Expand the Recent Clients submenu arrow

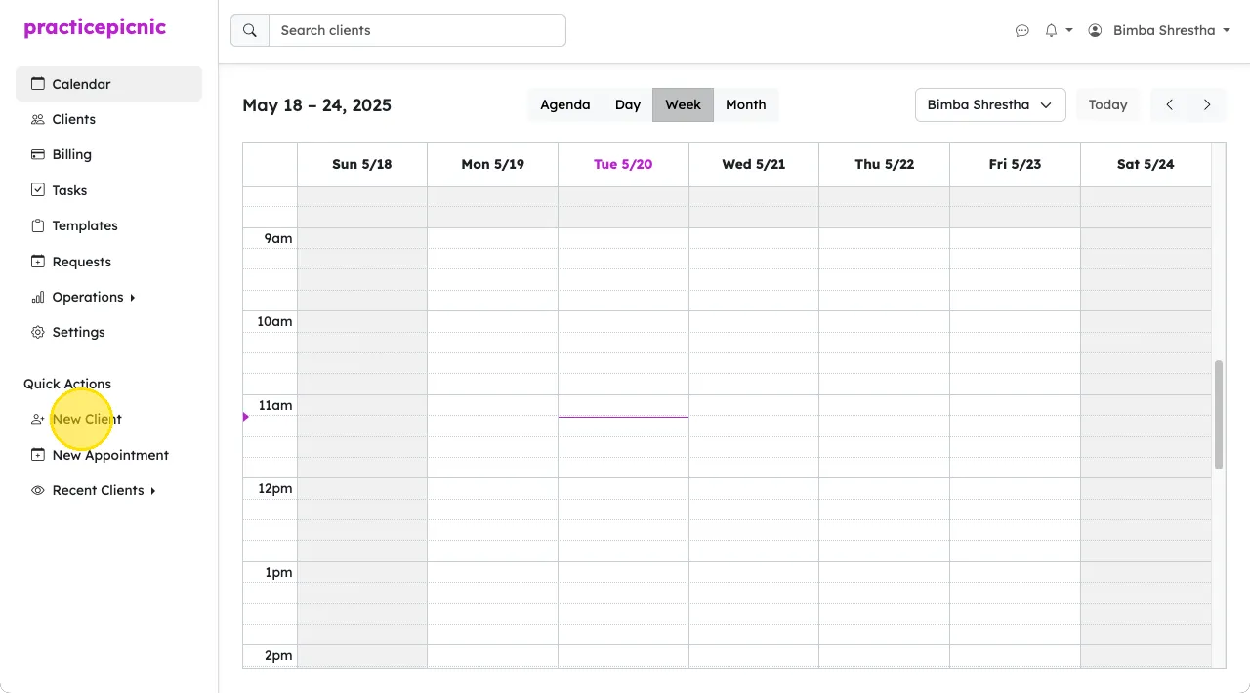click(152, 491)
